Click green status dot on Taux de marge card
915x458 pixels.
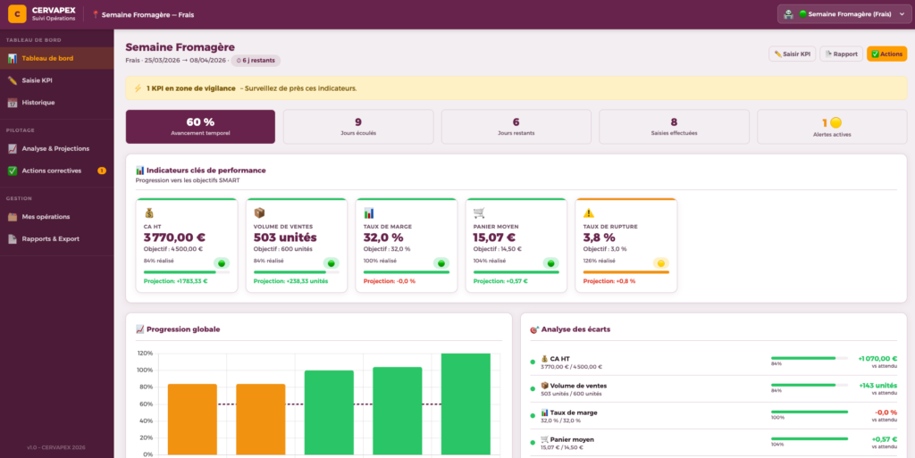pos(441,263)
